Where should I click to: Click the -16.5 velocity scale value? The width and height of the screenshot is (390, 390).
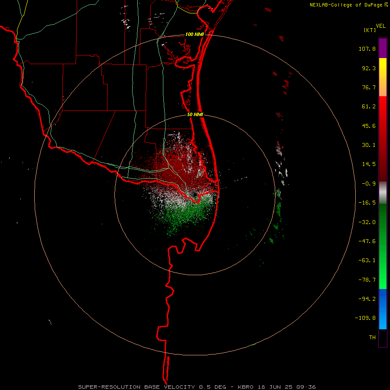click(367, 203)
